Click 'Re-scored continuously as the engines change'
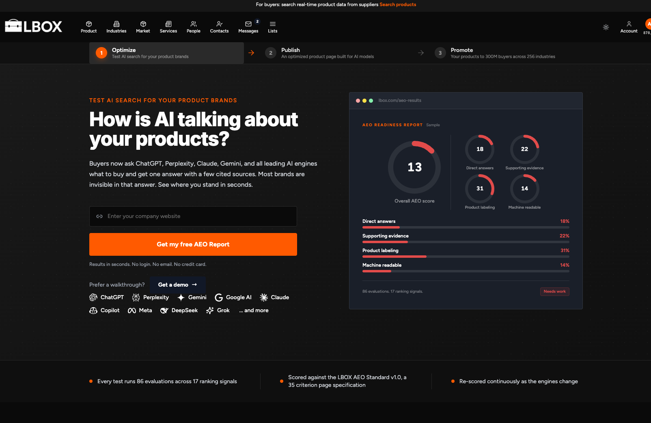Image resolution: width=651 pixels, height=423 pixels. (519, 382)
